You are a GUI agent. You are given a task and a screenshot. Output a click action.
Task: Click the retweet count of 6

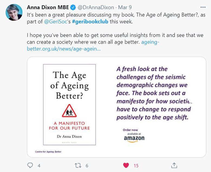coord(87,166)
